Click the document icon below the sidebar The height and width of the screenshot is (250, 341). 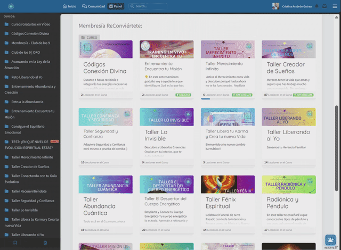pyautogui.click(x=45, y=243)
